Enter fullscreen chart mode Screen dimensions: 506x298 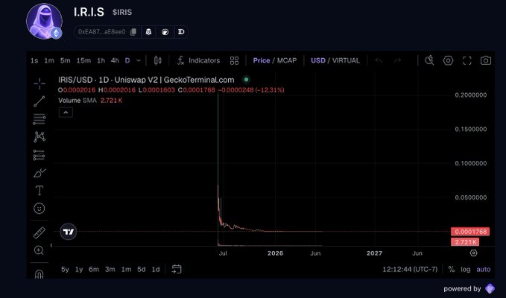point(467,60)
